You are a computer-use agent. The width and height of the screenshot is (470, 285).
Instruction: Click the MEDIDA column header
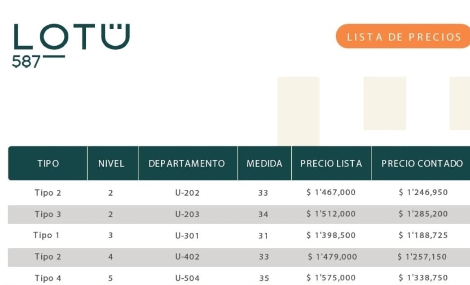coord(264,163)
